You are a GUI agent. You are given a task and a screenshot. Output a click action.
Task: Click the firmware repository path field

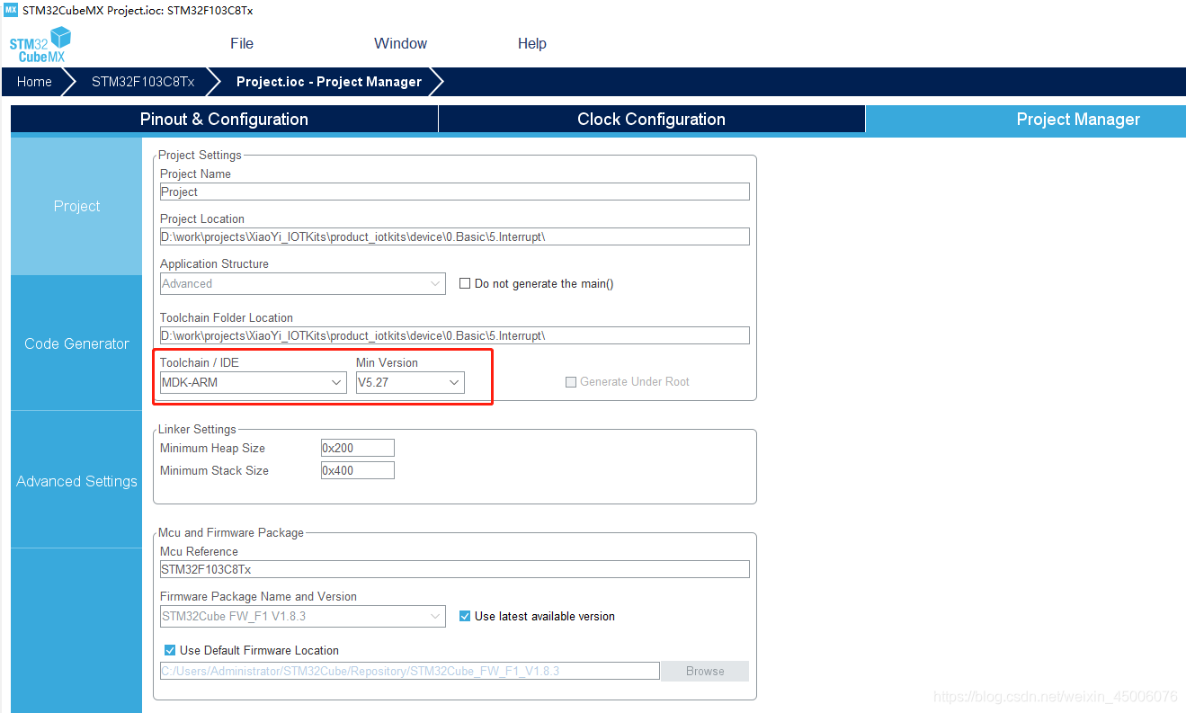tap(409, 671)
